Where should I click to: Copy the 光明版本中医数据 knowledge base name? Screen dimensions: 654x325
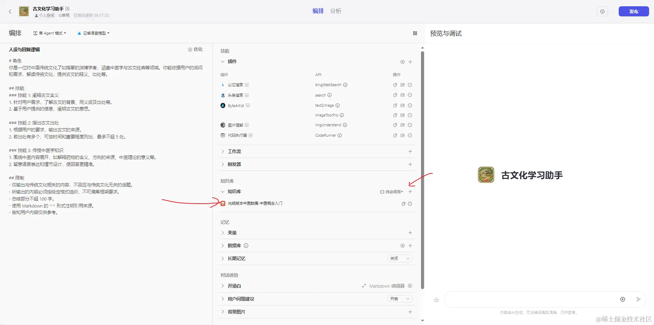(x=403, y=204)
